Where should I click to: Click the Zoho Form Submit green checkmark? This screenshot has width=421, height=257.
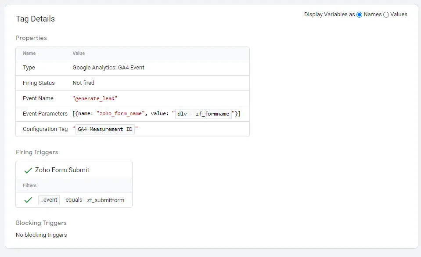tap(29, 170)
